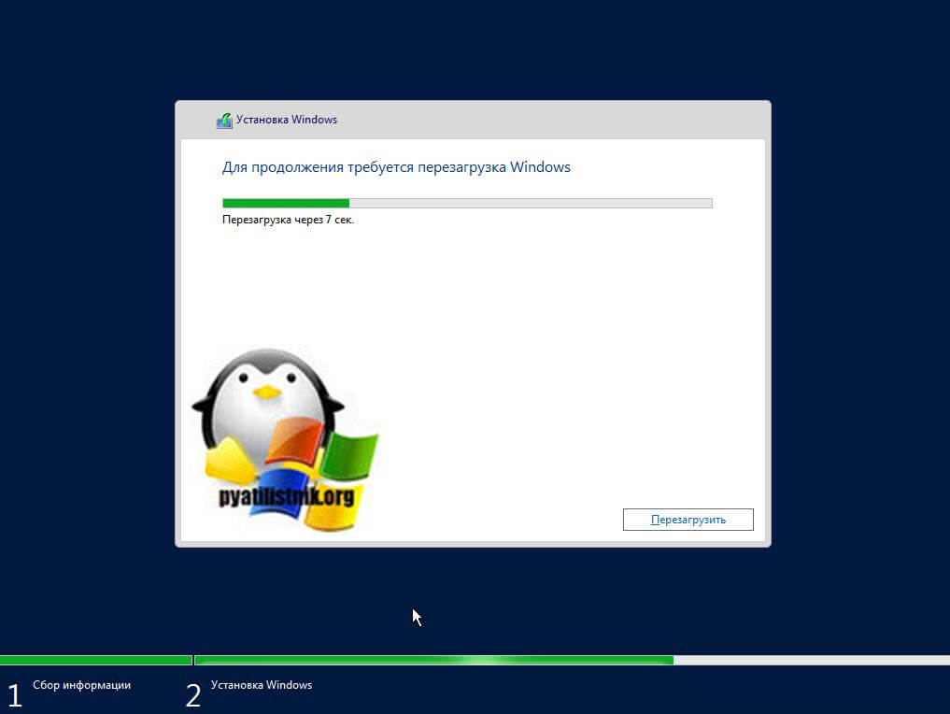Click heading 'Для продолжения требуется перезагрузка Windows'
The width and height of the screenshot is (950, 714).
396,167
